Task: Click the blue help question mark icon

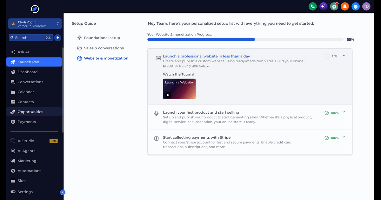Action: tap(356, 6)
